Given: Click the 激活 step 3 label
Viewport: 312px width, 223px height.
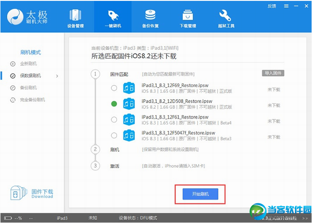Looking at the screenshot, I should click(x=115, y=166).
